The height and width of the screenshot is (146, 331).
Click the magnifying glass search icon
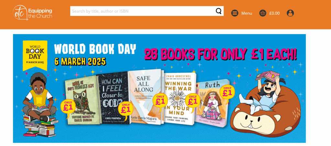click(x=219, y=11)
